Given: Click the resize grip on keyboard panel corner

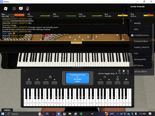Looking at the screenshot, I should [x=24, y=71].
